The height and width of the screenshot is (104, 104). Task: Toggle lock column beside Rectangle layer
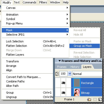[68, 83]
